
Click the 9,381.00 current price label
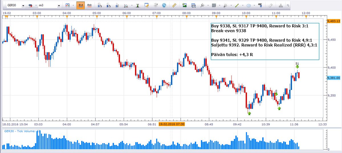(334, 78)
